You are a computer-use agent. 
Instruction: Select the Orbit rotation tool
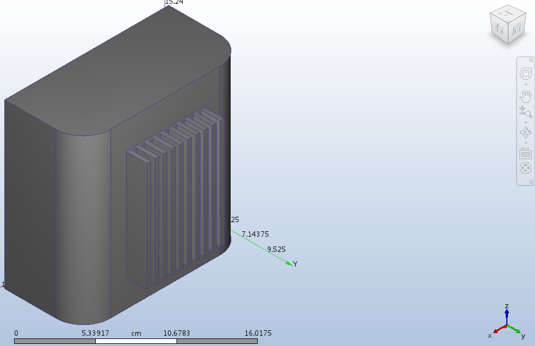pyautogui.click(x=525, y=132)
